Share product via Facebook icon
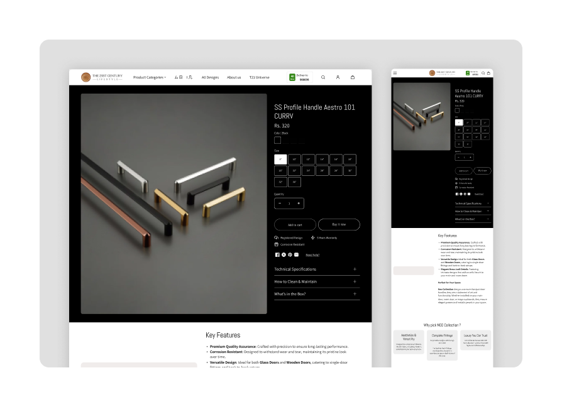The image size is (562, 407). [x=277, y=255]
